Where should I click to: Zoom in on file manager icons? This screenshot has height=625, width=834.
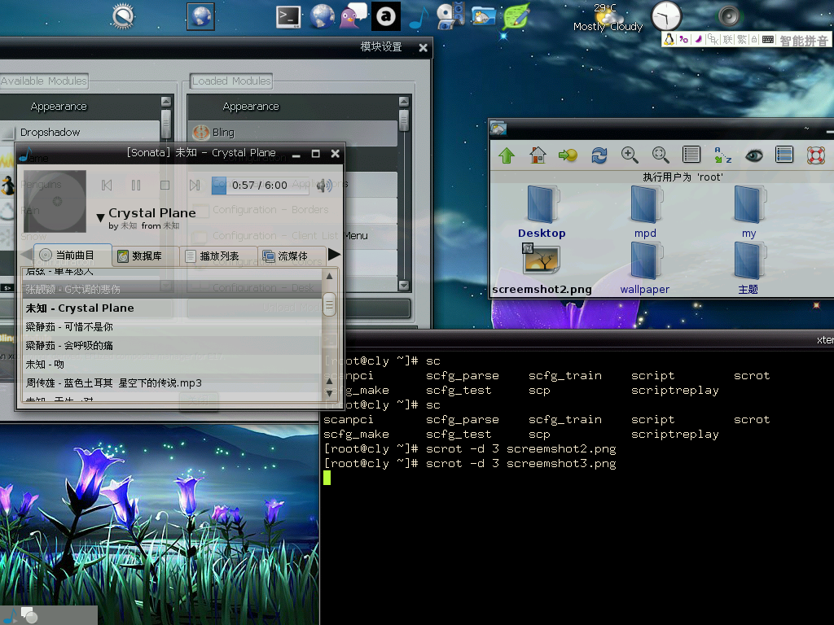[630, 155]
